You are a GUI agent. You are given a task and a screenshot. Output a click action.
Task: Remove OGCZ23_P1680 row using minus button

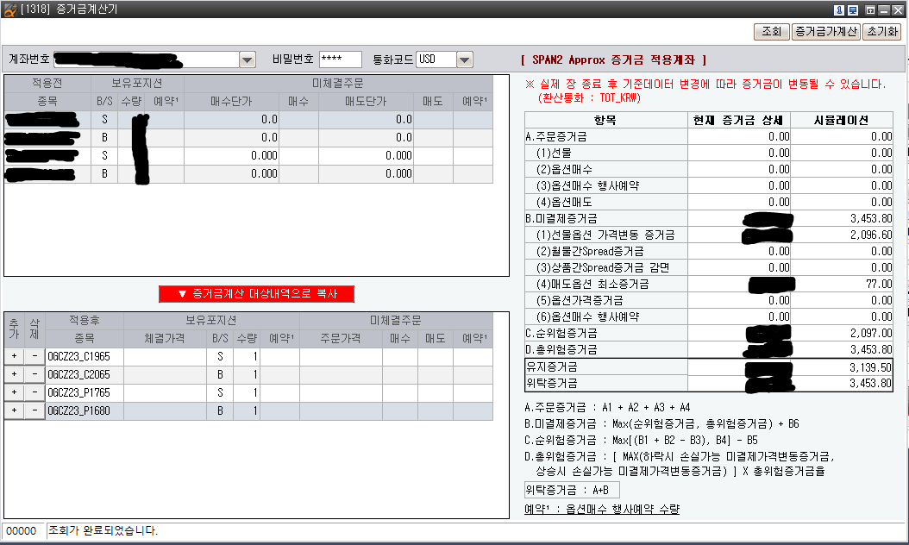(34, 411)
